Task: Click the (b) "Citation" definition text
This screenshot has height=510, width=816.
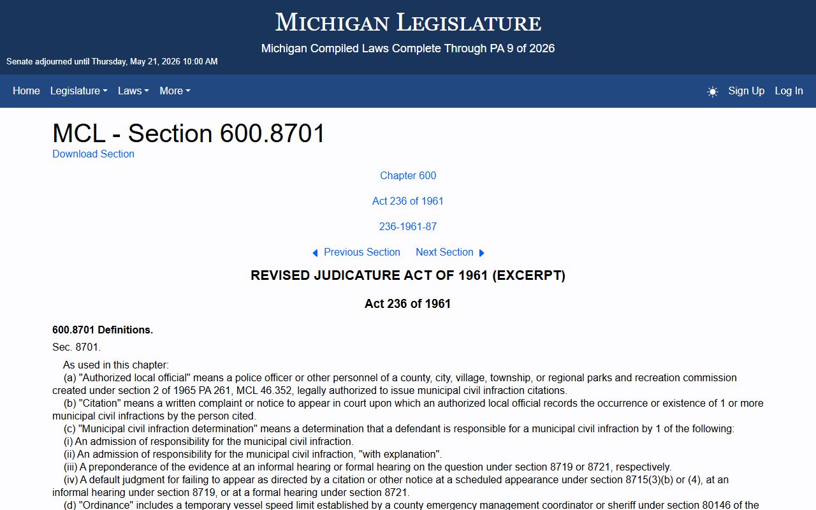Action: pos(408,409)
